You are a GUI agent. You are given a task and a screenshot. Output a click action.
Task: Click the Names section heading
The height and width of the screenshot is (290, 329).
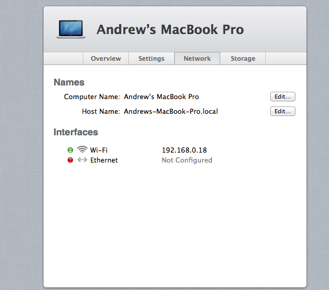tap(69, 82)
